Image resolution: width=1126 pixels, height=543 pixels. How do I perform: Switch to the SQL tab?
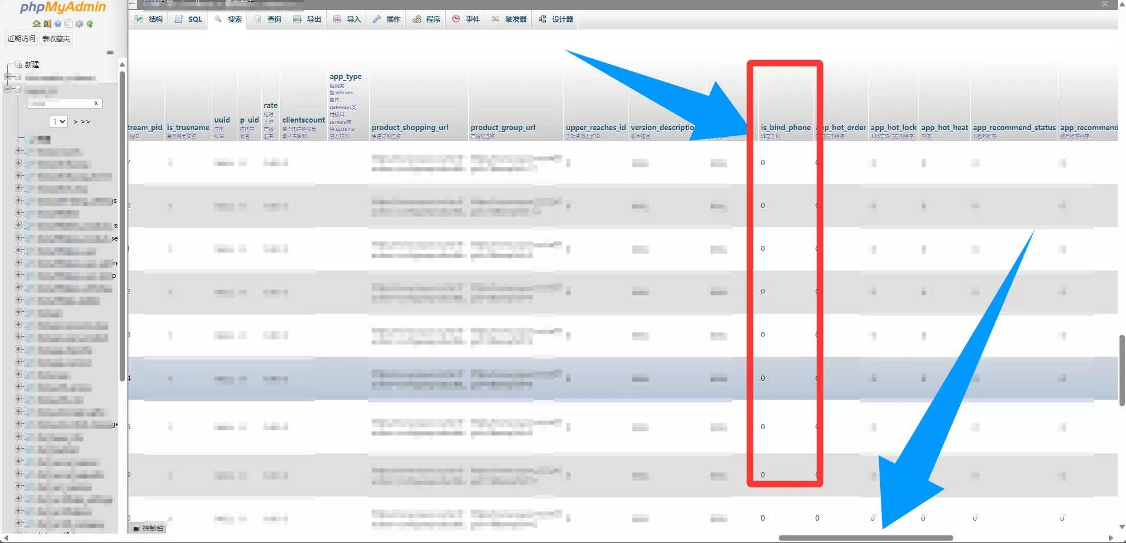click(x=189, y=19)
